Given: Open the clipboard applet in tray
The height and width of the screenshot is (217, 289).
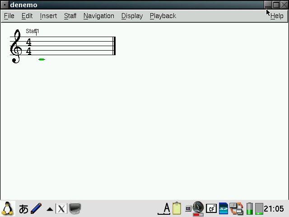Looking at the screenshot, I should click(177, 208).
